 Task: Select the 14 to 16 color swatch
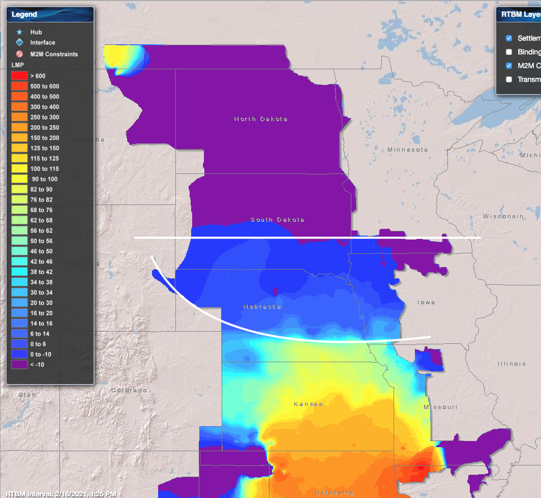coord(19,324)
